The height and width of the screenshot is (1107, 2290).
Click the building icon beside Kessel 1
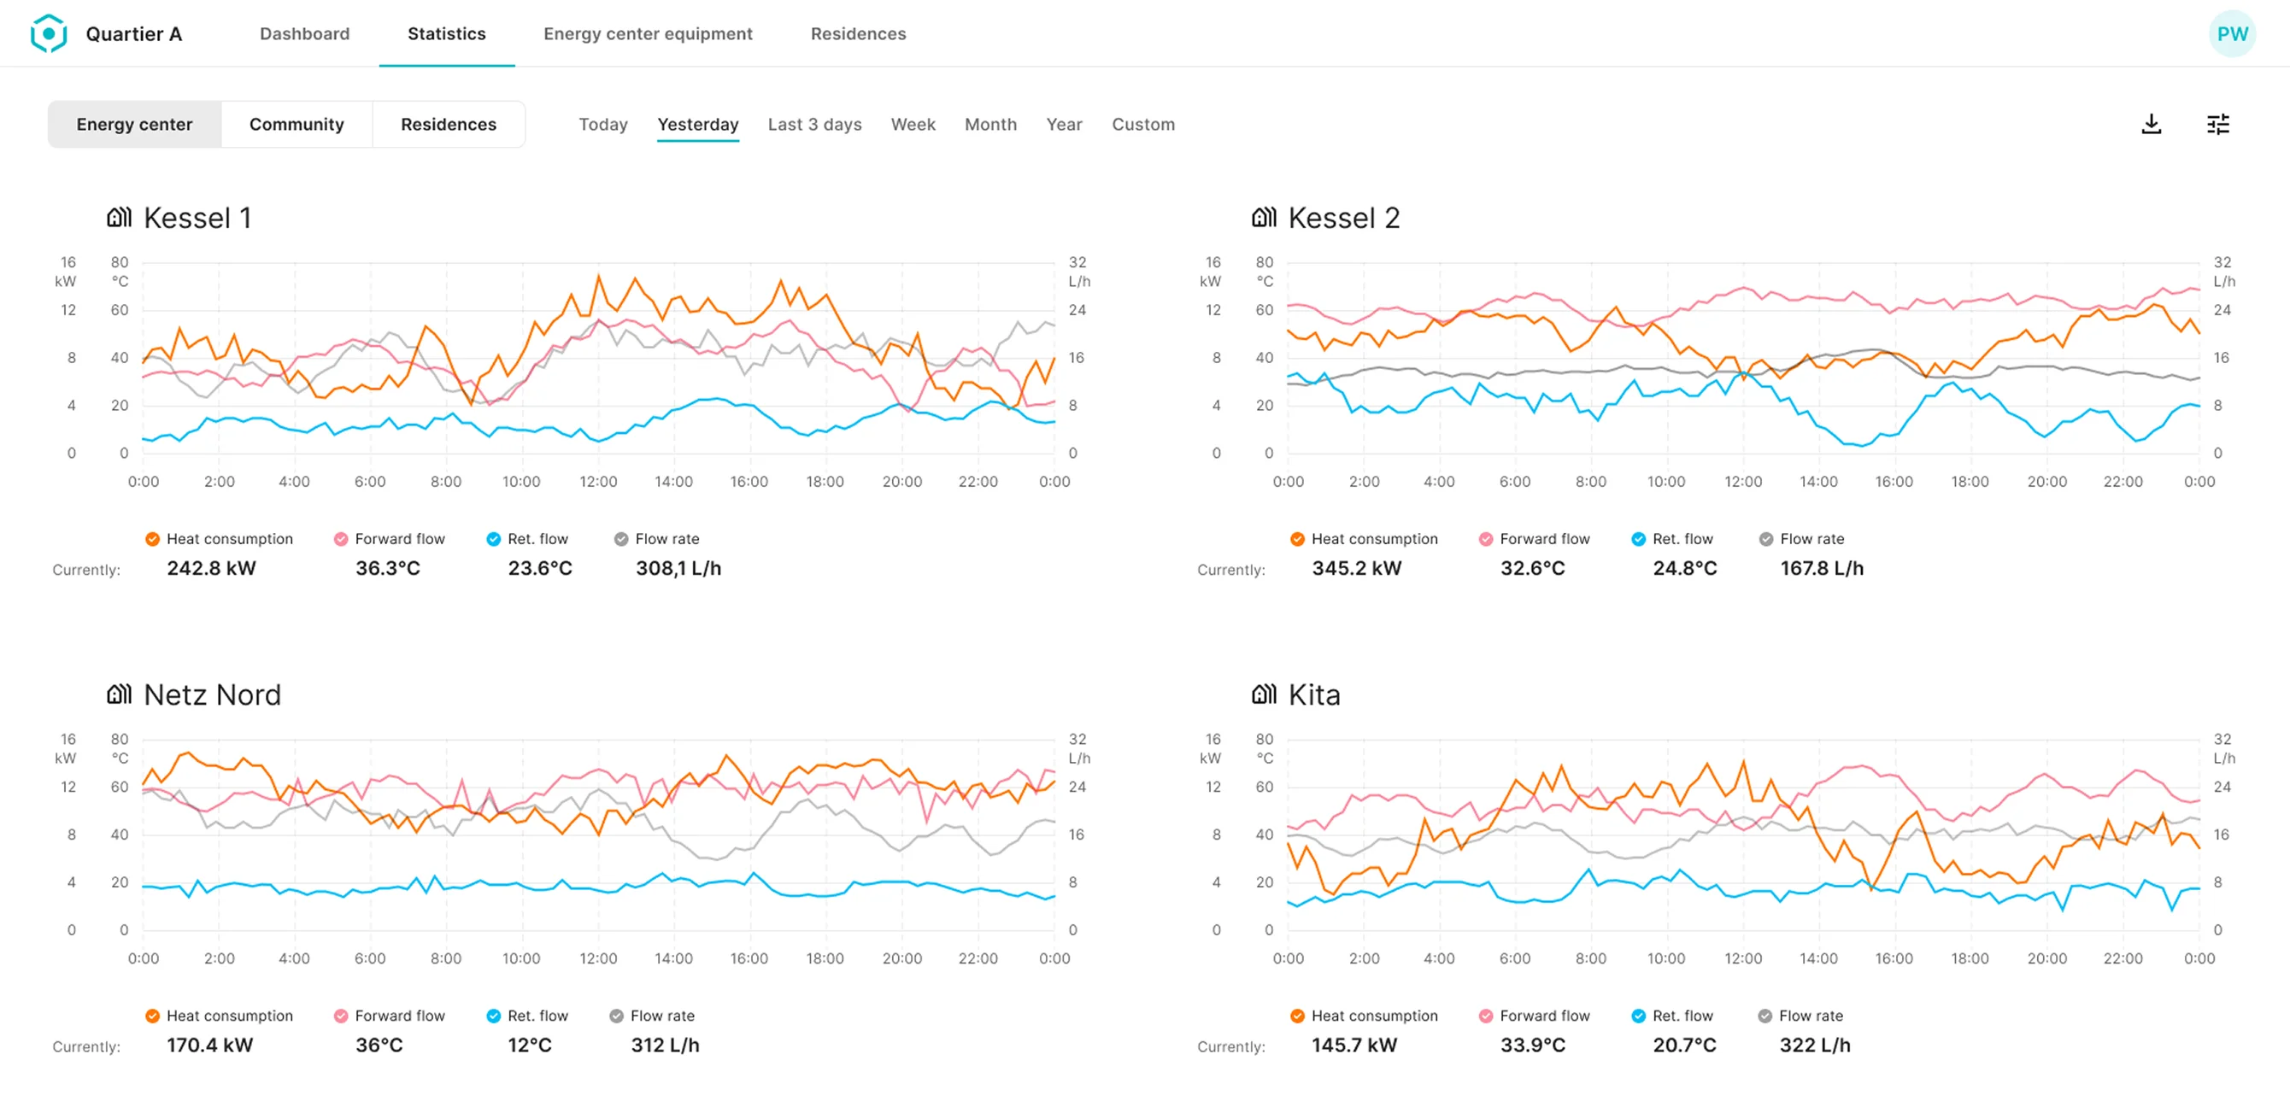pyautogui.click(x=119, y=218)
